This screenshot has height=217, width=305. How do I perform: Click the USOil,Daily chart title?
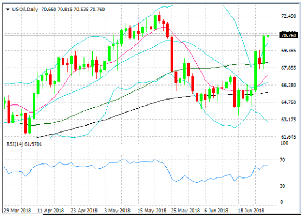click(25, 9)
